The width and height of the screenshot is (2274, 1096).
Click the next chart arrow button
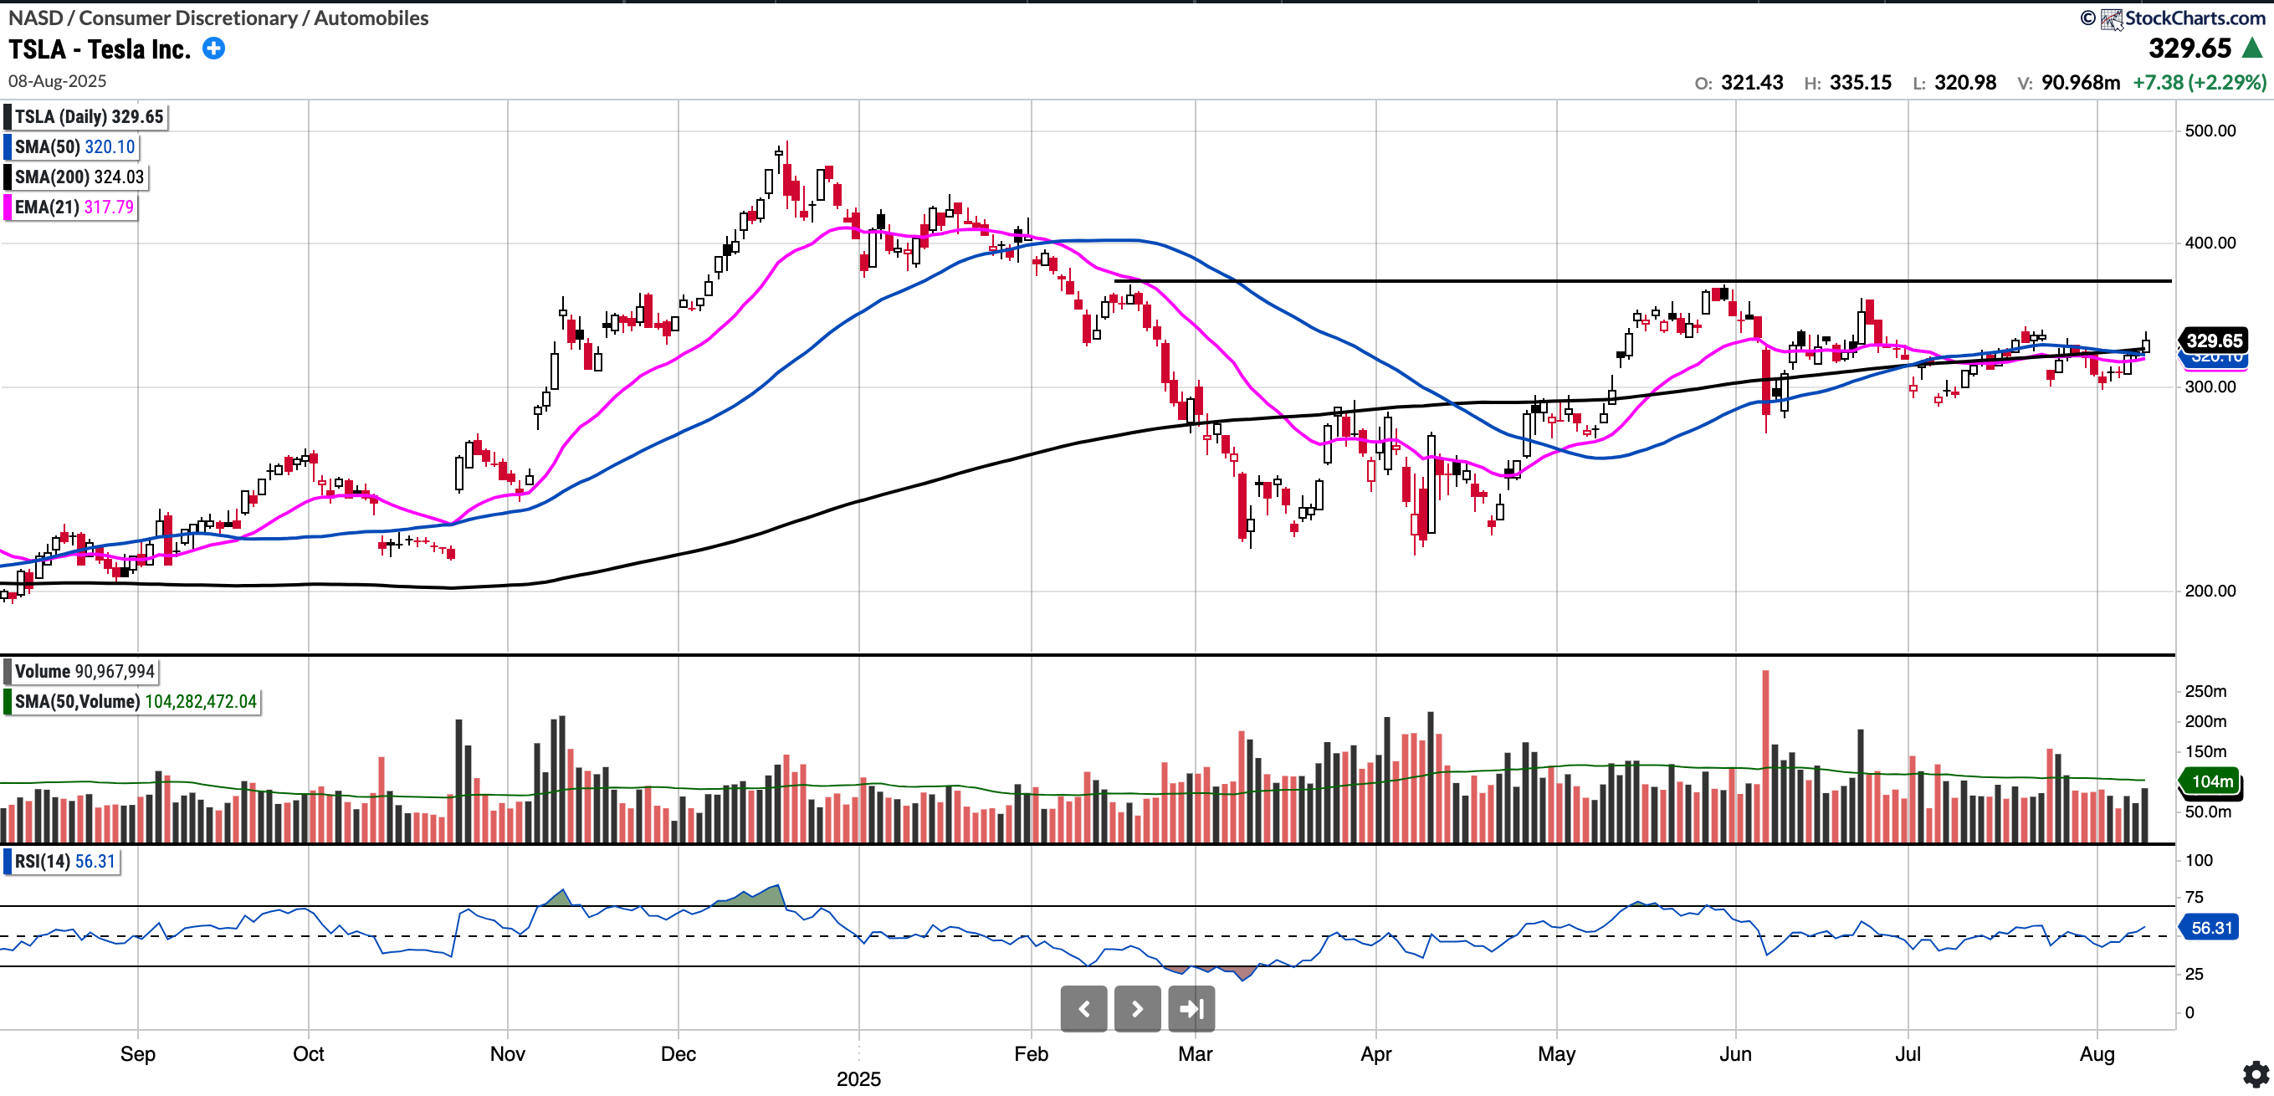pos(1137,1009)
